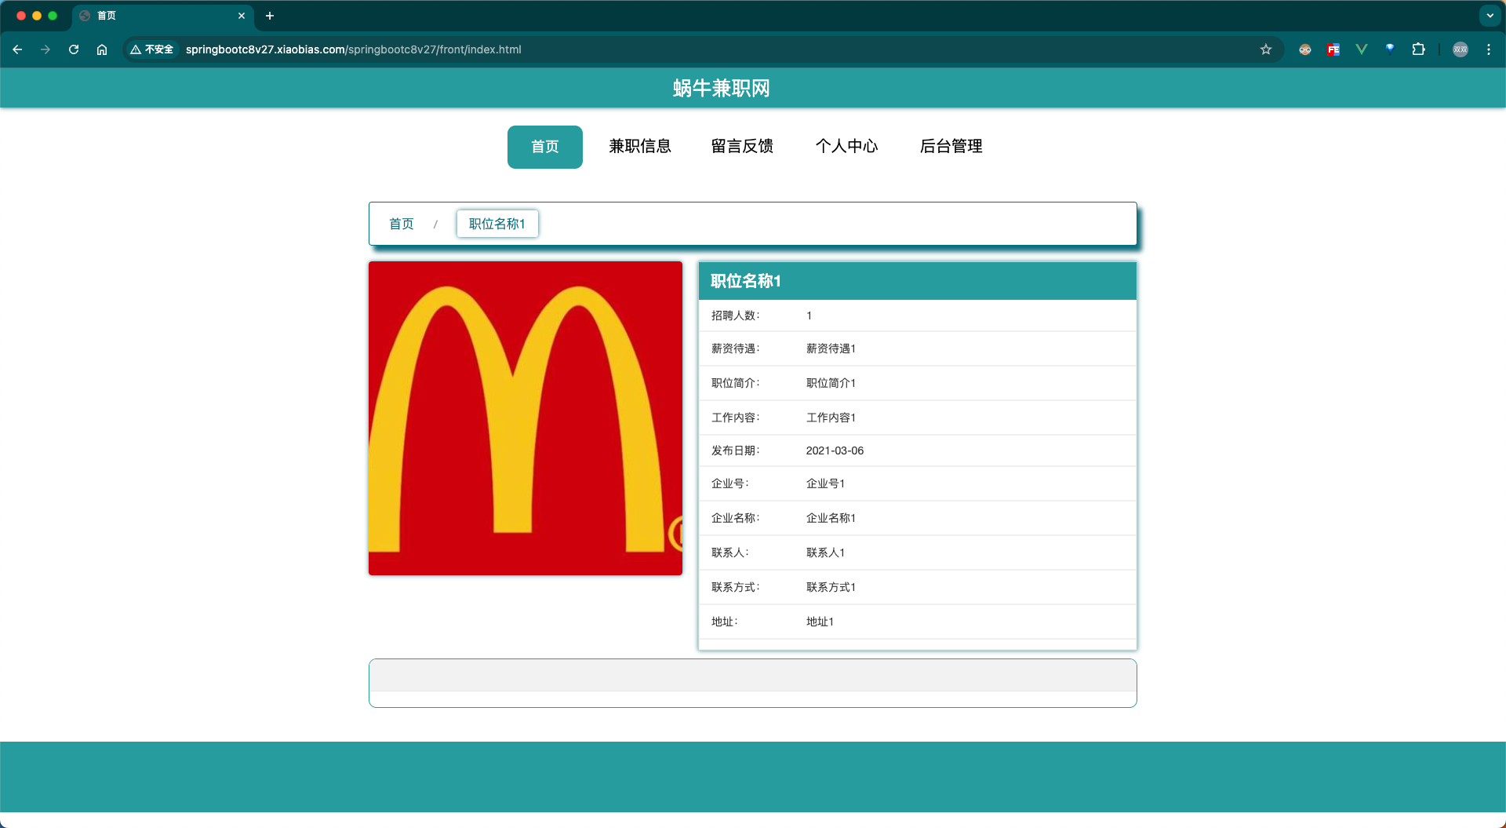Open the 兼职信息 menu item
This screenshot has height=828, width=1506.
(x=640, y=146)
